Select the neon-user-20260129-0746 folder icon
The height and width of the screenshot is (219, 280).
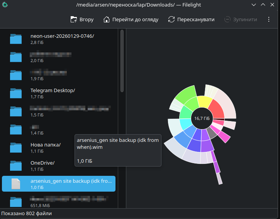16,39
